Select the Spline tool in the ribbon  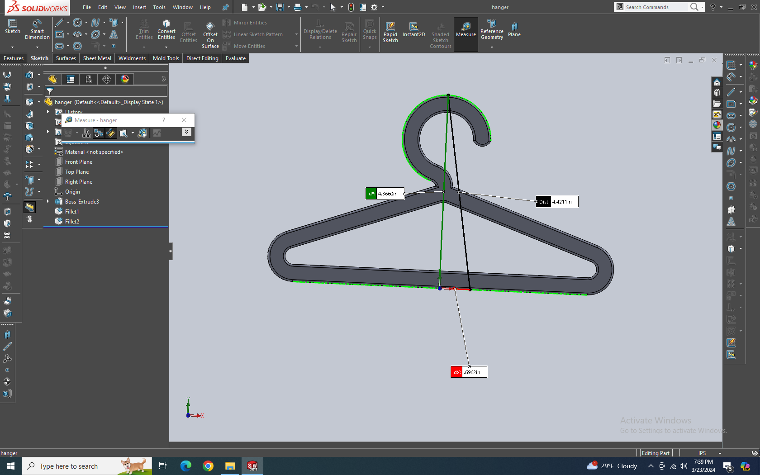pyautogui.click(x=95, y=23)
